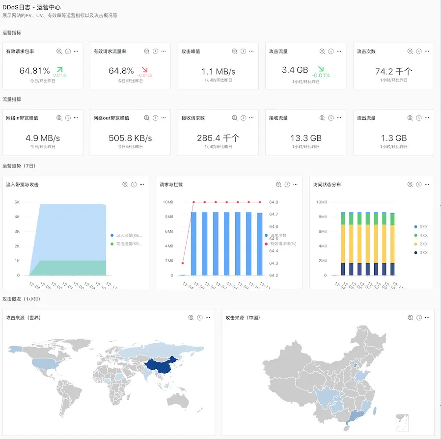Open more options on 攻击流量 card
The width and height of the screenshot is (441, 439).
point(339,51)
